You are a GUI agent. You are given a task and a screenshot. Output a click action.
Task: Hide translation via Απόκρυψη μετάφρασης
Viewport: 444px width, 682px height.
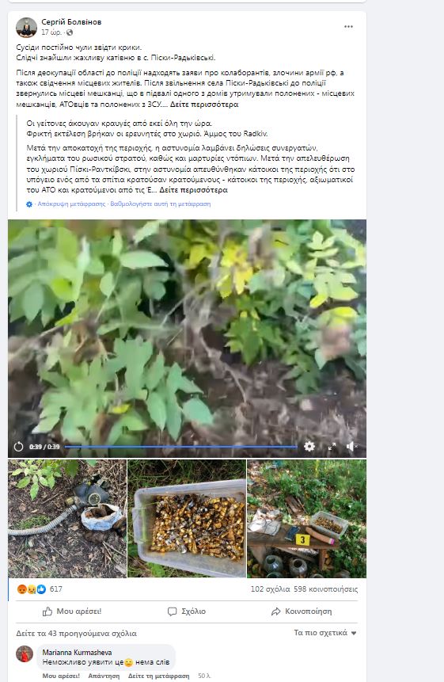(71, 204)
